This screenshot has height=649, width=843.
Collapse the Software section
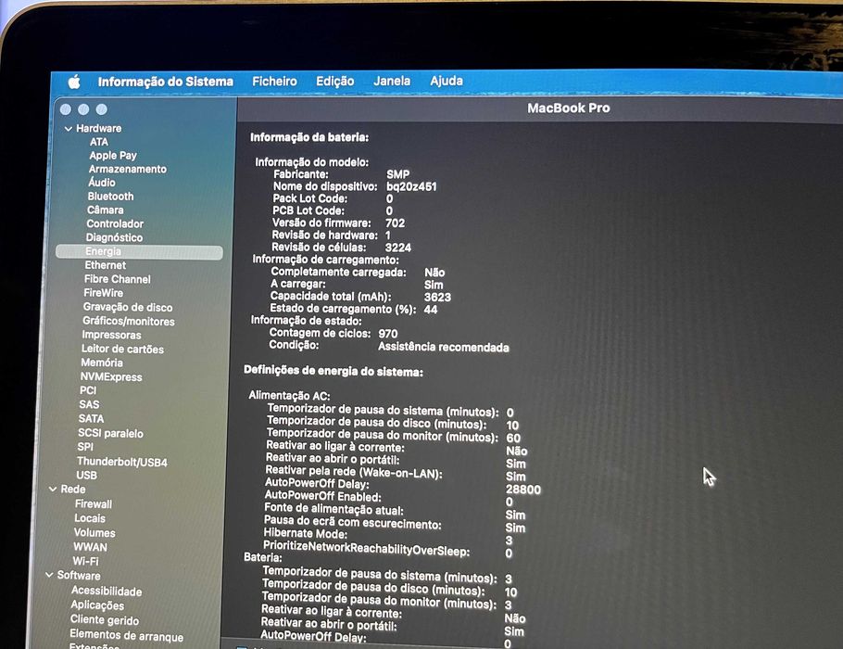[x=49, y=575]
